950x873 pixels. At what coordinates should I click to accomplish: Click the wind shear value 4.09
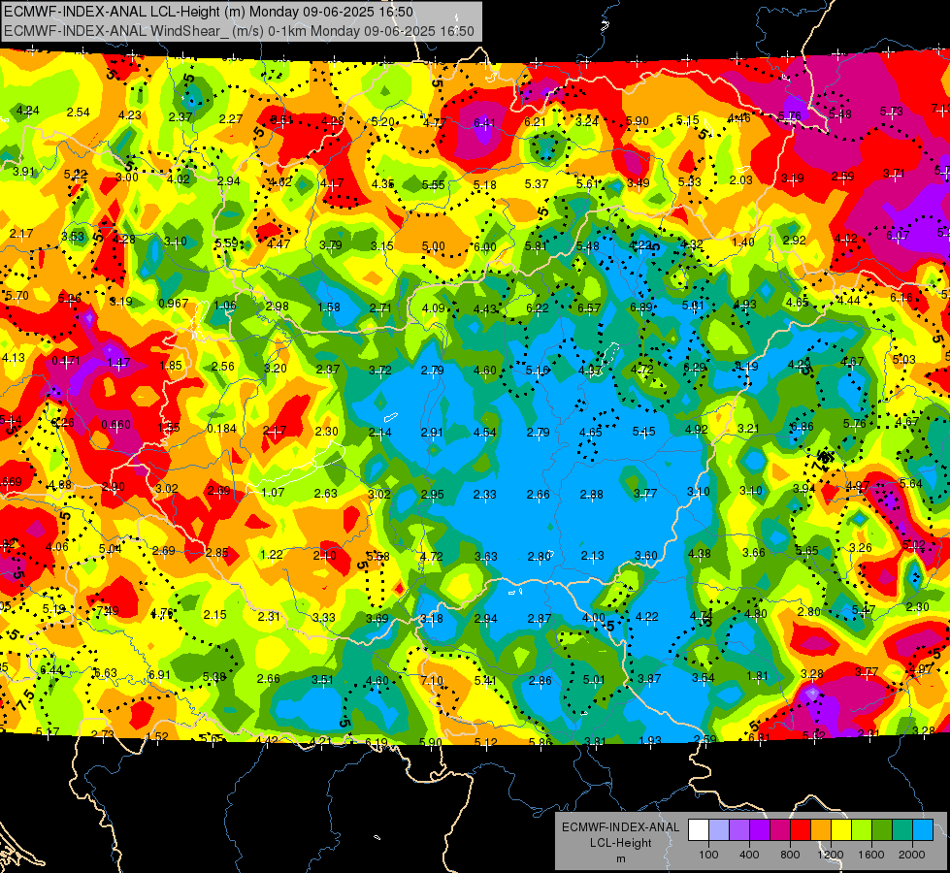tap(433, 307)
